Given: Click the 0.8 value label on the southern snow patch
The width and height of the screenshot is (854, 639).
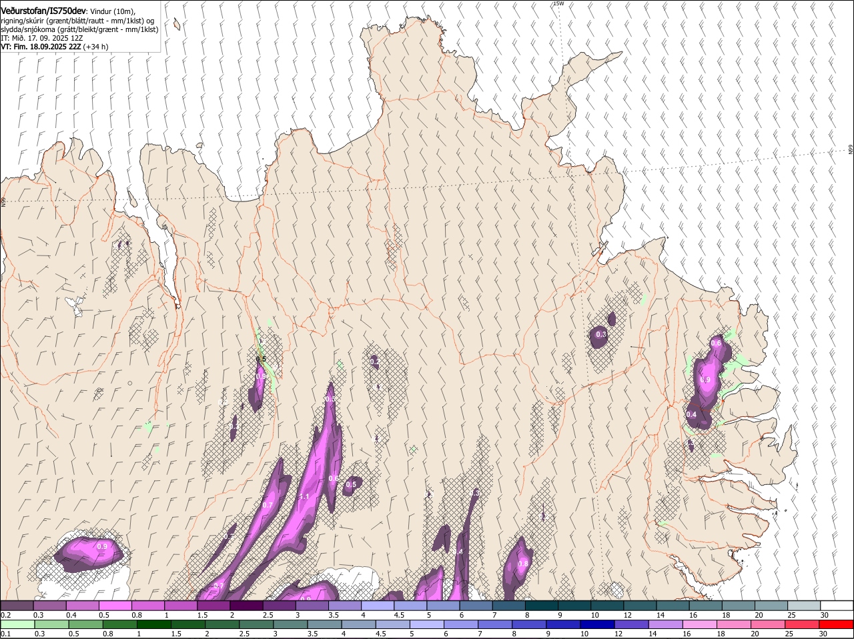Looking at the screenshot, I should tap(523, 564).
